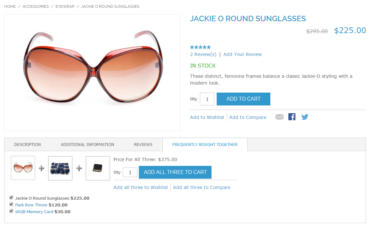Click the sunglasses bundle thumbnail
The height and width of the screenshot is (226, 370).
23,168
